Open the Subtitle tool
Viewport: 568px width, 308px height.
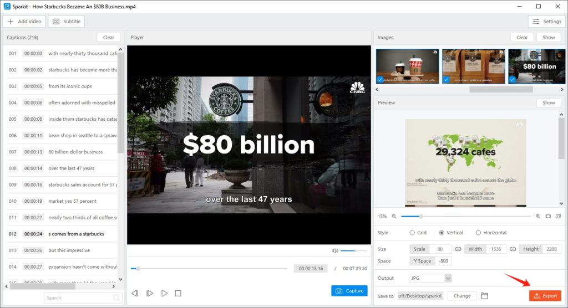click(67, 22)
